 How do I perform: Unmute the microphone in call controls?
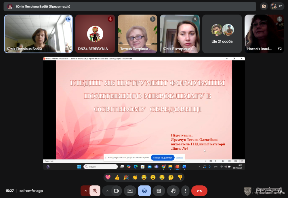pos(95,191)
